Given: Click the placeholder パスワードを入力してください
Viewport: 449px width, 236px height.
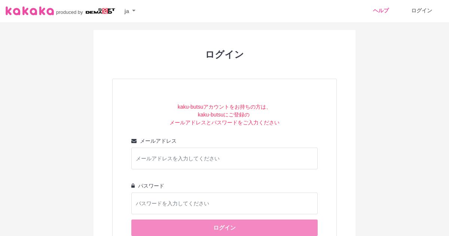Looking at the screenshot, I should pos(172,203).
